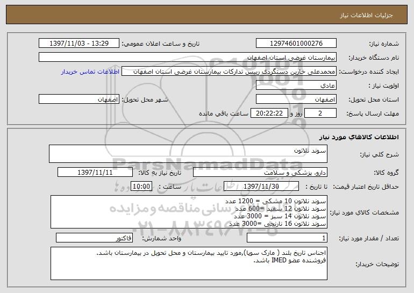Click label شرح کلی نیاز:
The width and height of the screenshot is (414, 293).
tap(380, 154)
